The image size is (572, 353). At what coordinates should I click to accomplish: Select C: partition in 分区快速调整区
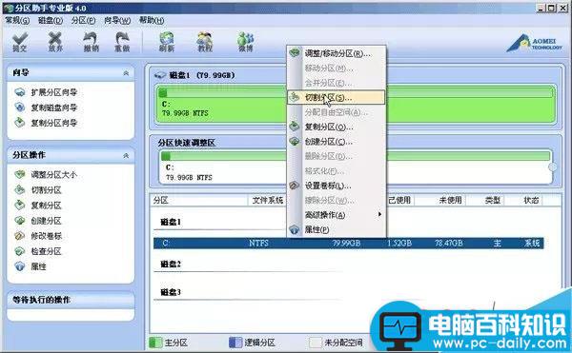point(356,167)
